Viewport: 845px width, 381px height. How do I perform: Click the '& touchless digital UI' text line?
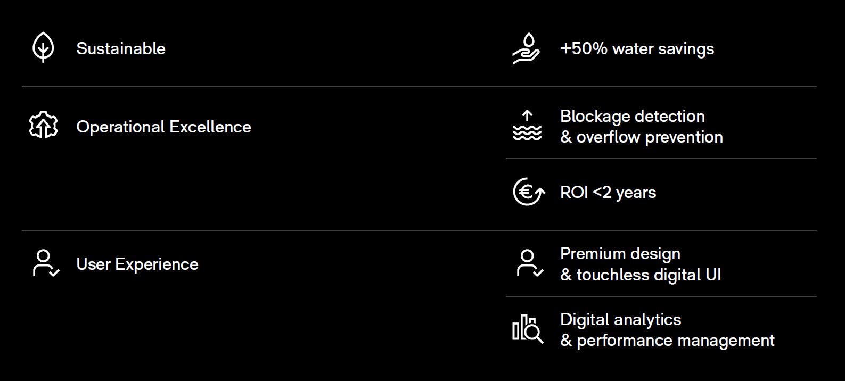point(641,275)
